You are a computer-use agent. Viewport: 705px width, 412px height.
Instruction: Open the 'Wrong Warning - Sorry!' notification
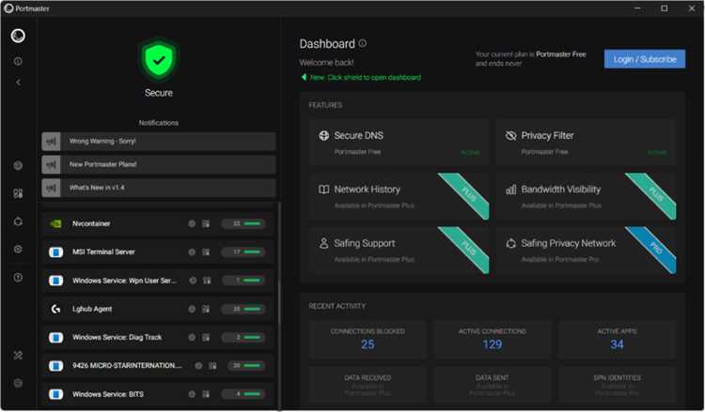point(159,142)
